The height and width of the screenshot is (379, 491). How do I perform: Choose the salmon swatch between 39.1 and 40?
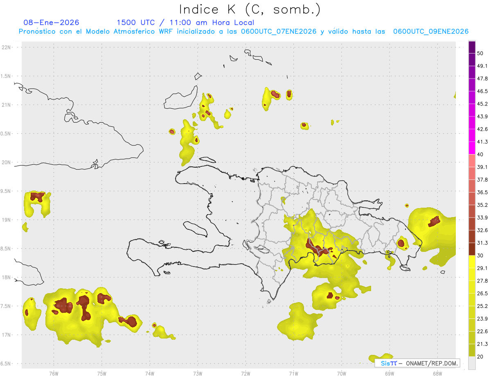472,161
